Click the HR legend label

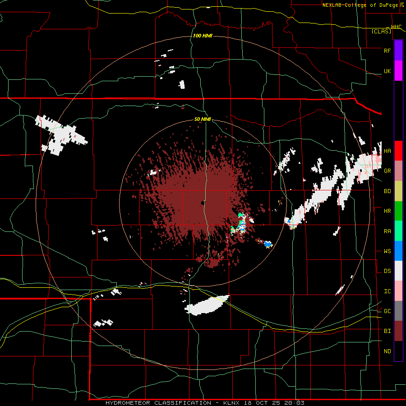[x=387, y=211]
